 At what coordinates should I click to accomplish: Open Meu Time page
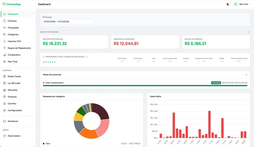coord(18,62)
